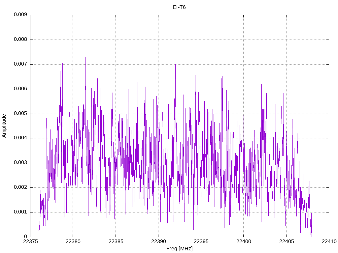The height and width of the screenshot is (253, 338).
Task: Click the tallest spectrum peak near 0.0087
Action: tap(63, 22)
